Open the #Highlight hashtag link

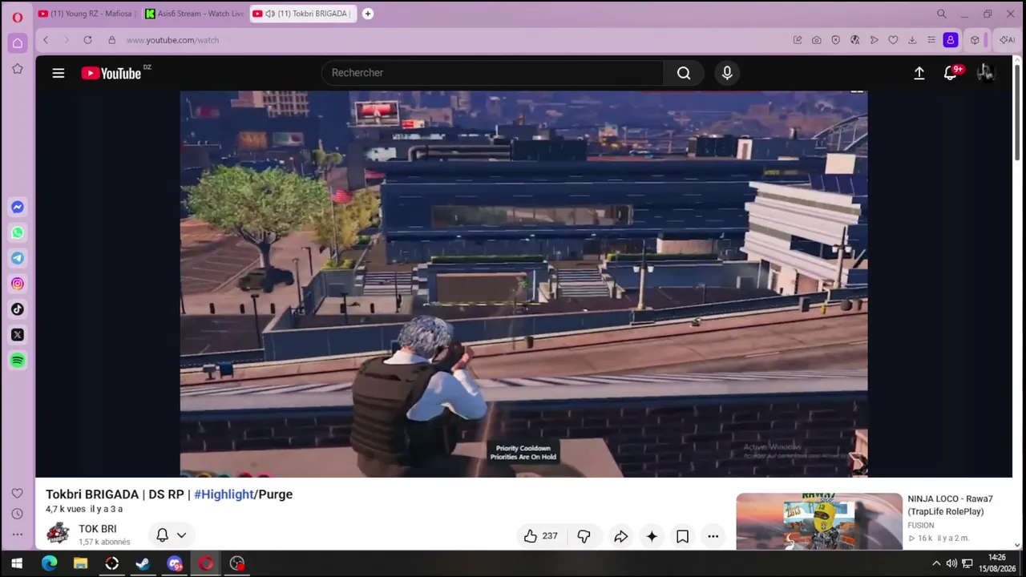tap(224, 494)
